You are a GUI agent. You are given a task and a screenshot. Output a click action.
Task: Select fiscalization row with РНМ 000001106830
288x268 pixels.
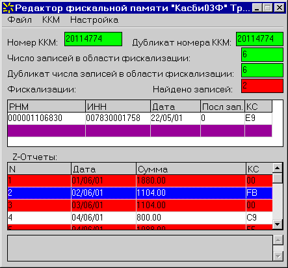tap(140, 118)
